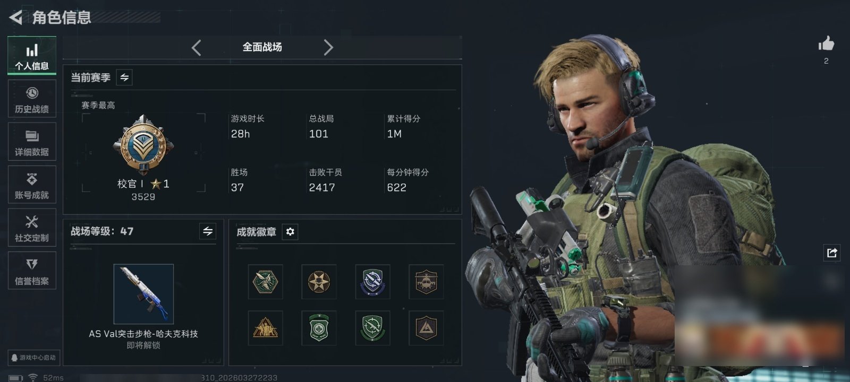
Task: Open 成就徽章 gear settings
Action: click(x=290, y=232)
